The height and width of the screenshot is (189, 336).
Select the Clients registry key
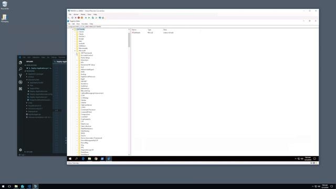(x=81, y=34)
